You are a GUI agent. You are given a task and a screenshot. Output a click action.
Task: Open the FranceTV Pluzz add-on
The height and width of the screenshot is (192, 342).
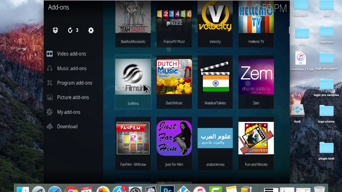pyautogui.click(x=174, y=24)
